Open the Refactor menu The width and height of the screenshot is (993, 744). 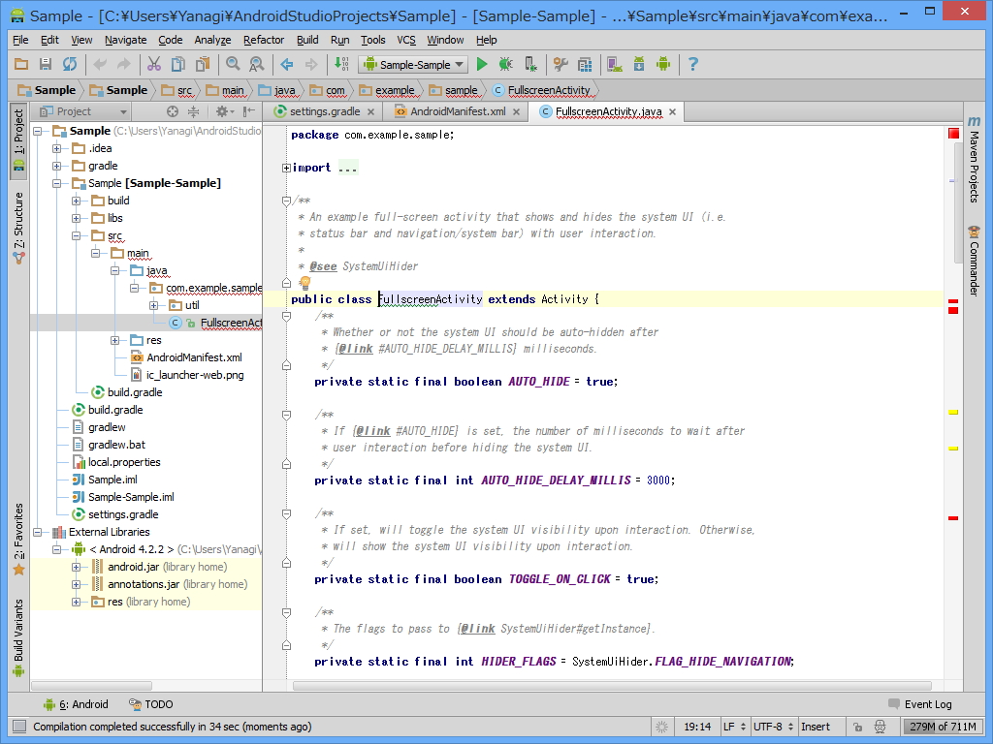pos(264,40)
